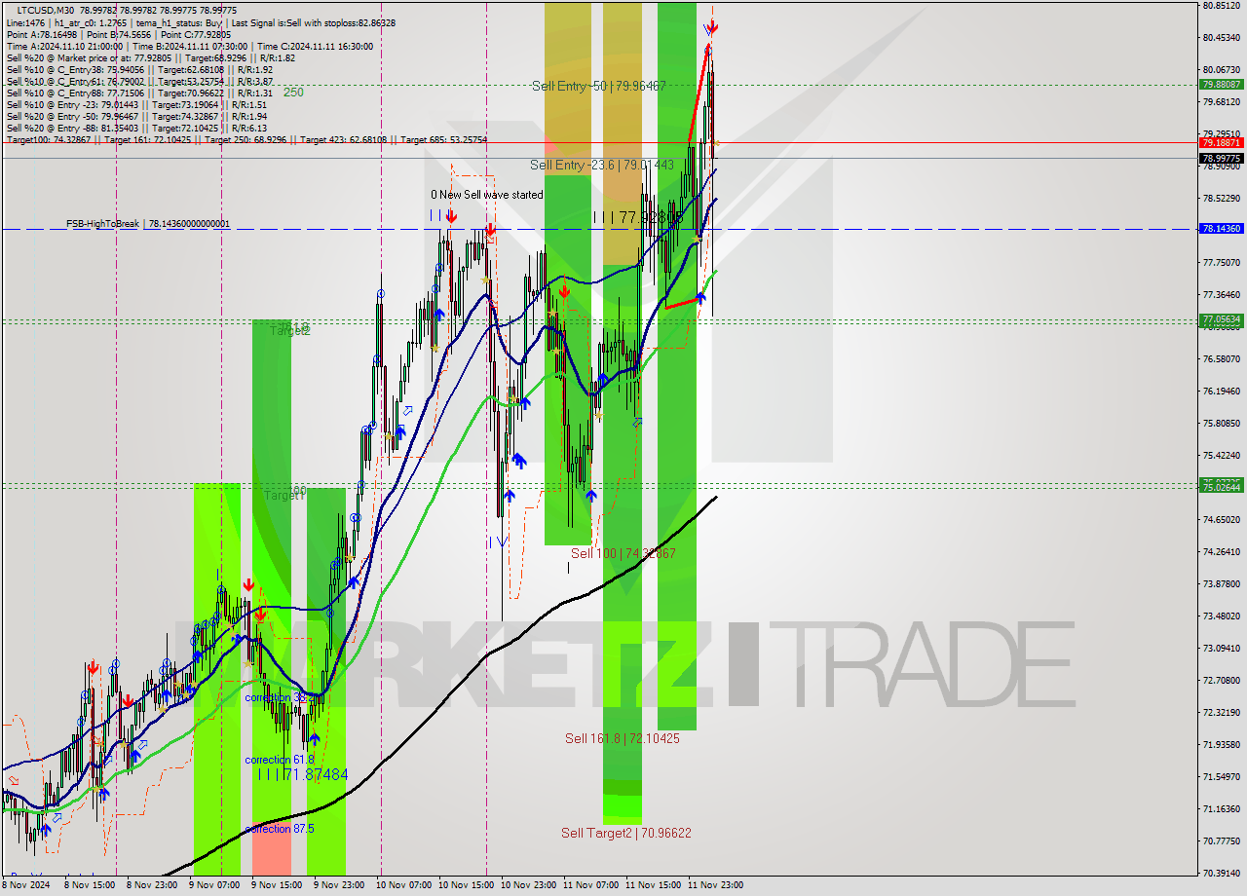
Task: Select the FSB-HighToBreak level label
Action: [x=148, y=224]
